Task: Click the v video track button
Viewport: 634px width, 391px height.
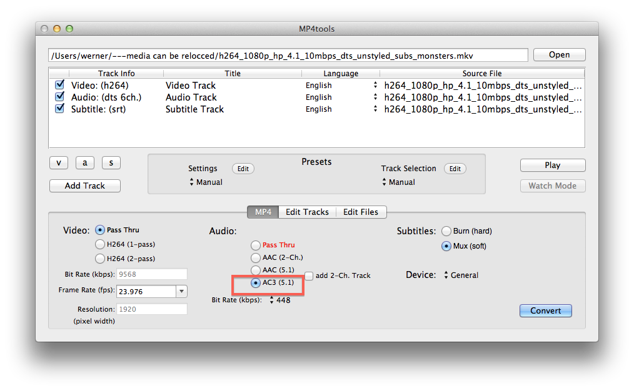Action: click(x=59, y=163)
